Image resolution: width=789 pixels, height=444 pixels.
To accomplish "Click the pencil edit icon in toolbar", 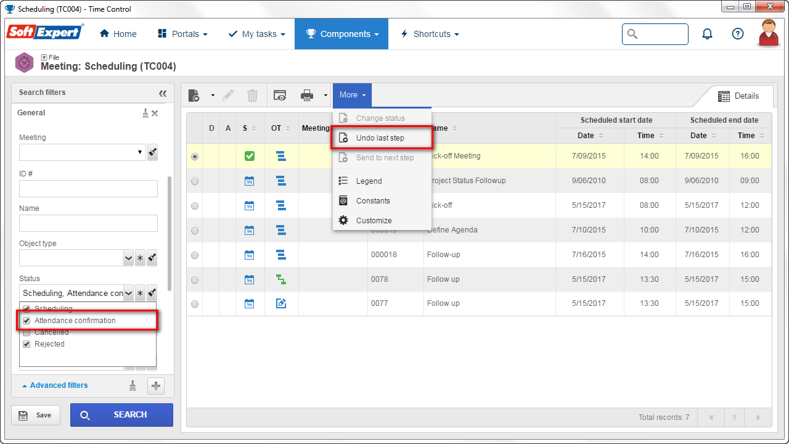I will pyautogui.click(x=228, y=95).
